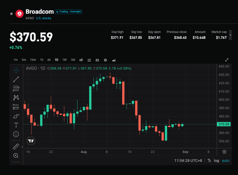Activate the zoom in tool
The width and height of the screenshot is (238, 175).
coord(16,155)
